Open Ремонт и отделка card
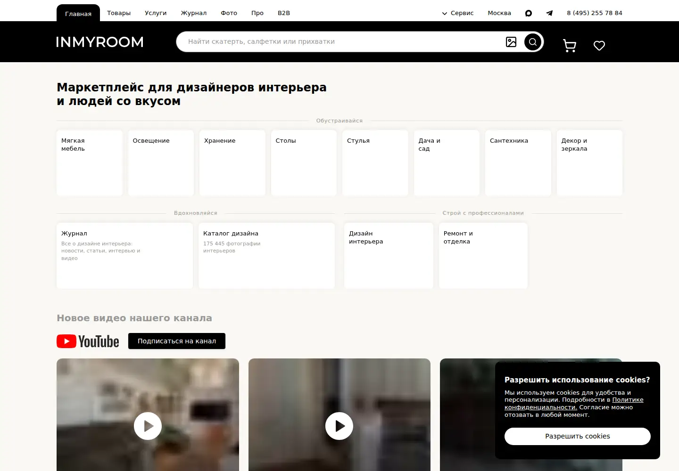This screenshot has height=471, width=679. click(x=483, y=256)
